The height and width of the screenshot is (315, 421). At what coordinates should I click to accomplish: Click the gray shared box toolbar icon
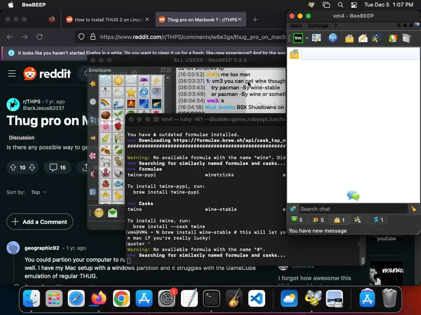click(x=407, y=38)
